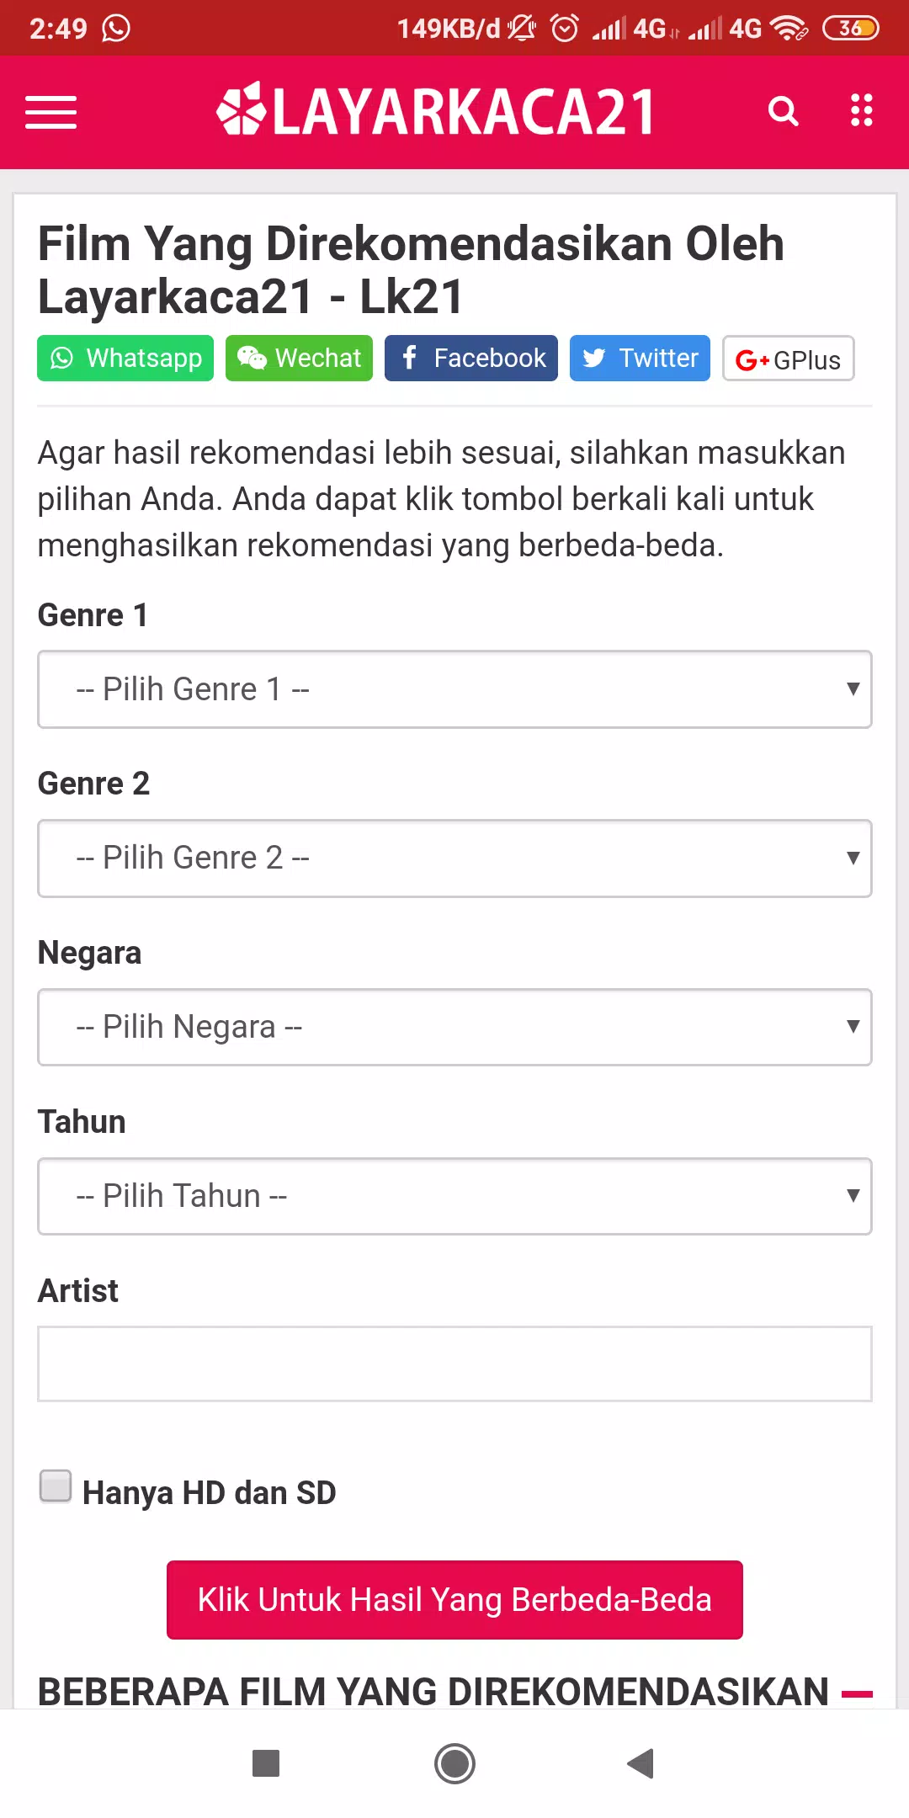
Task: Open the Pilih Negara country dropdown
Action: pos(454,1027)
